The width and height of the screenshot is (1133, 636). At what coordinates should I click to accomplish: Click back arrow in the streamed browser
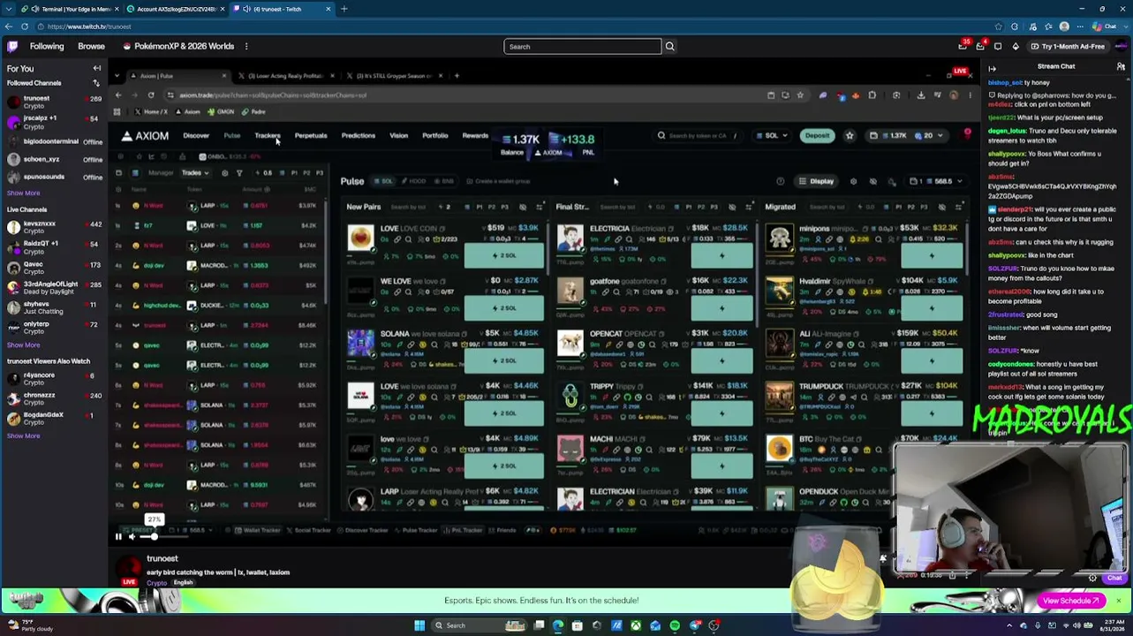tap(118, 95)
